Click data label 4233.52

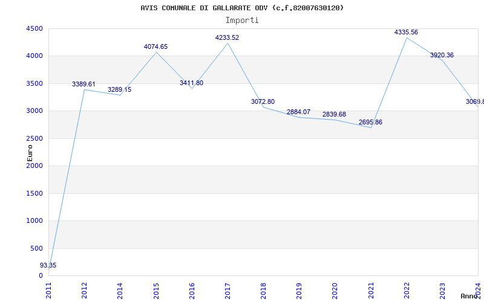(227, 37)
